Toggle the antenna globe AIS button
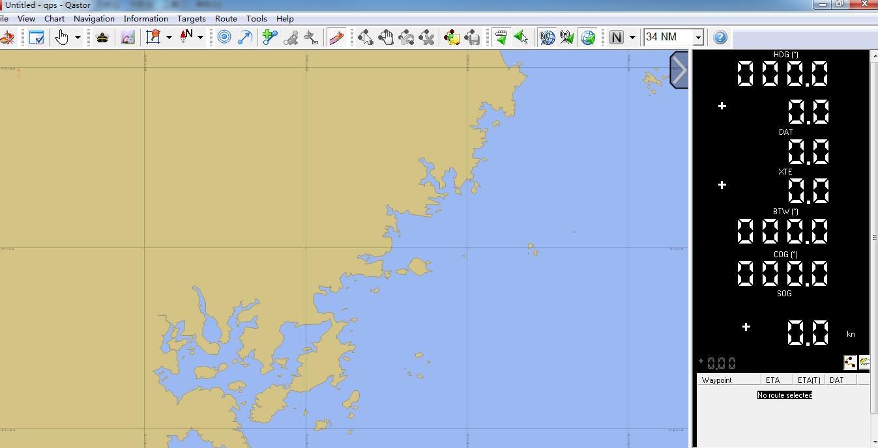Viewport: 878px width, 448px height. pos(547,37)
